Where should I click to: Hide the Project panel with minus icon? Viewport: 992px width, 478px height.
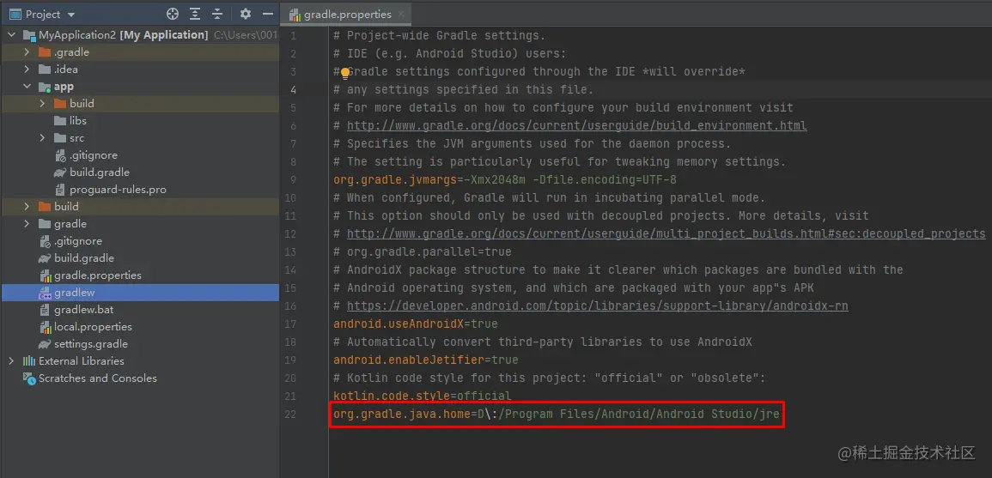[x=268, y=14]
